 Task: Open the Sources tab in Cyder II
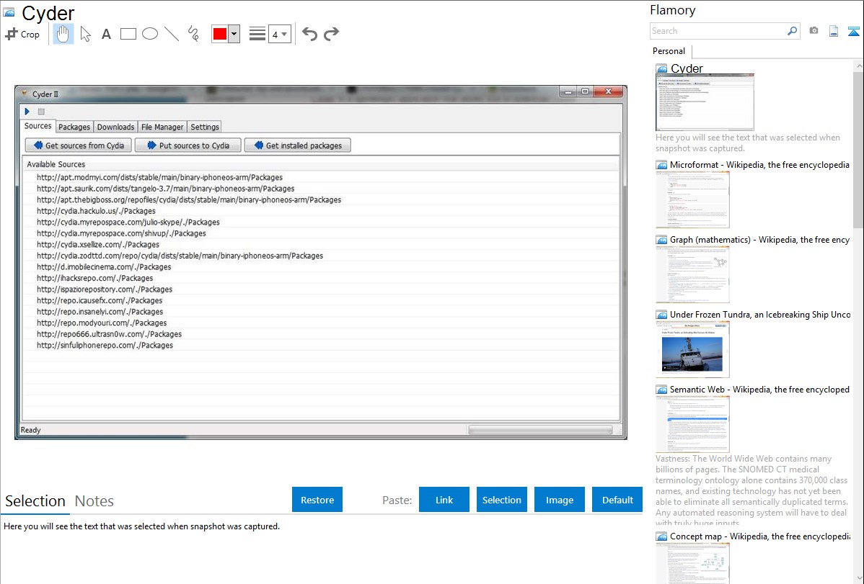pyautogui.click(x=38, y=126)
